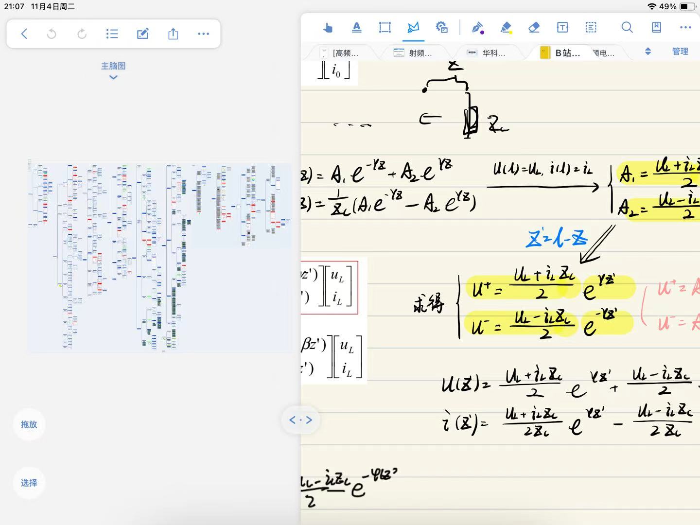Image resolution: width=700 pixels, height=525 pixels.
Task: Toggle the split-view divider handle
Action: [x=300, y=420]
